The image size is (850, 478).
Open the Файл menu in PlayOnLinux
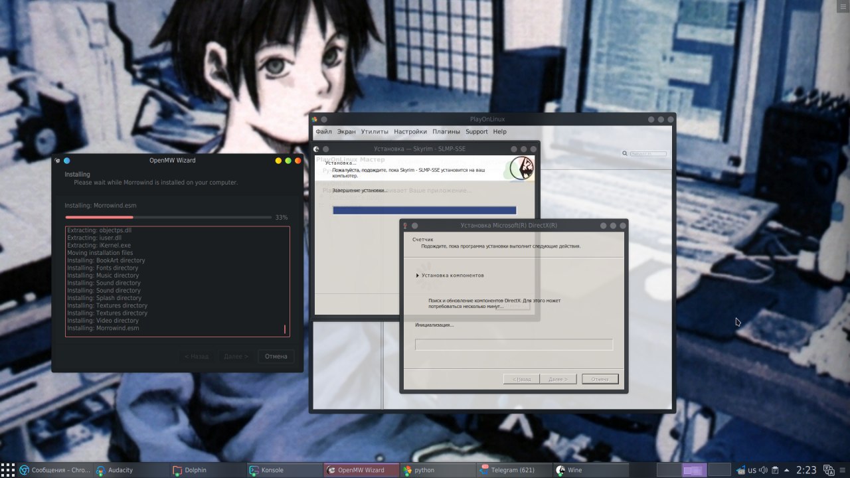click(323, 131)
